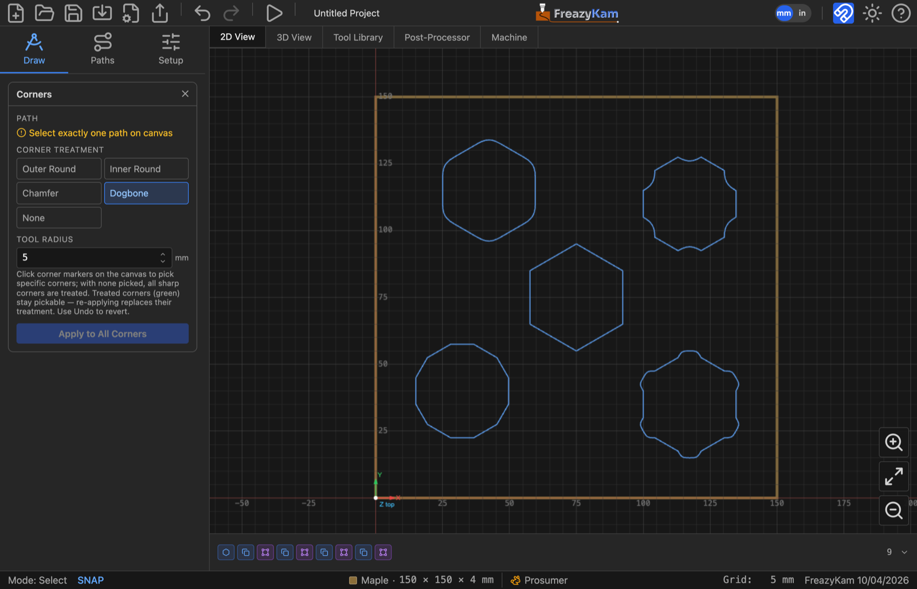Select Dogbone corner treatment

coord(146,193)
